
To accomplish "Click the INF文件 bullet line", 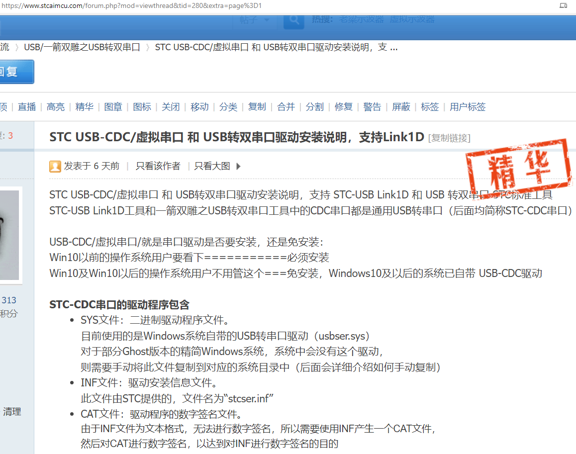I will 149,383.
